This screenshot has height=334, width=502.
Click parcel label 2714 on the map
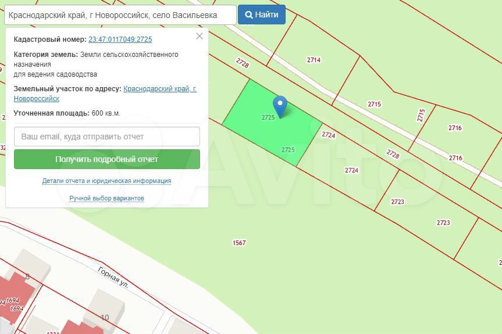314,60
